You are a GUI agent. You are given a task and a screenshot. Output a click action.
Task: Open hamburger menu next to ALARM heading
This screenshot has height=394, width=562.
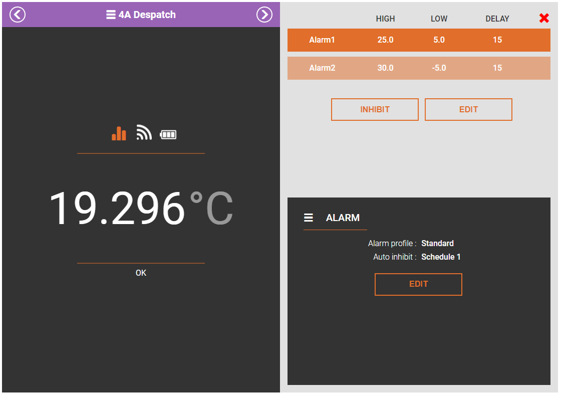tap(308, 218)
